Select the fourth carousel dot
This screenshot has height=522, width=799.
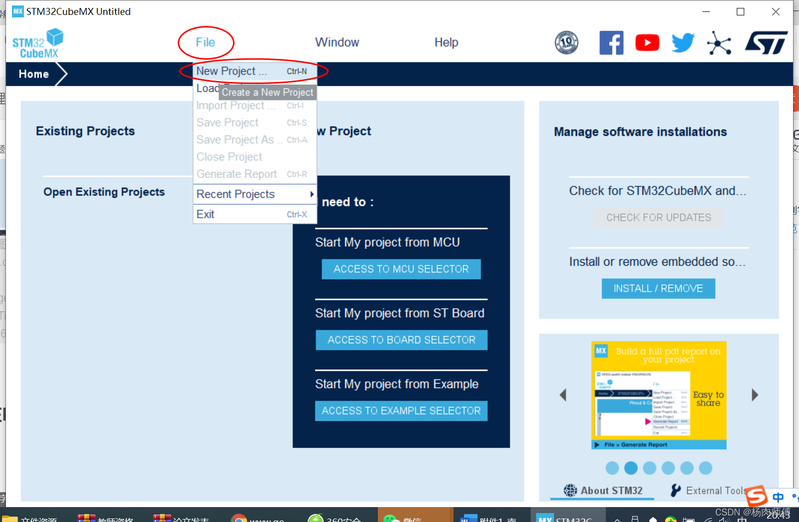coord(668,468)
